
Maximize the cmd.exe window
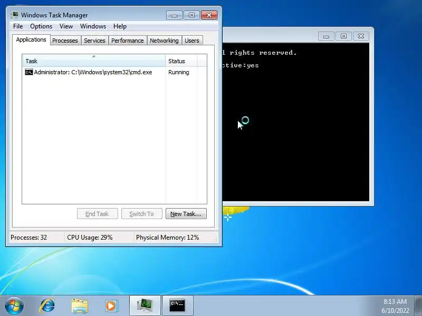(x=343, y=36)
